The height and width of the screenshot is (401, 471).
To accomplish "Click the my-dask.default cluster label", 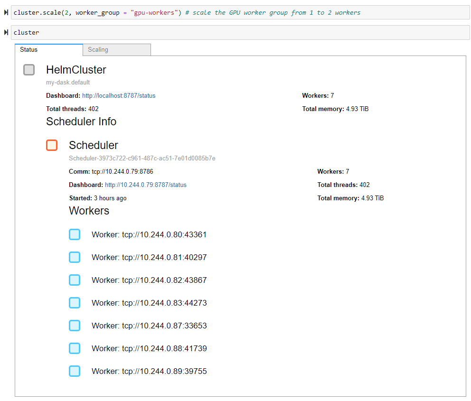I will coord(68,82).
